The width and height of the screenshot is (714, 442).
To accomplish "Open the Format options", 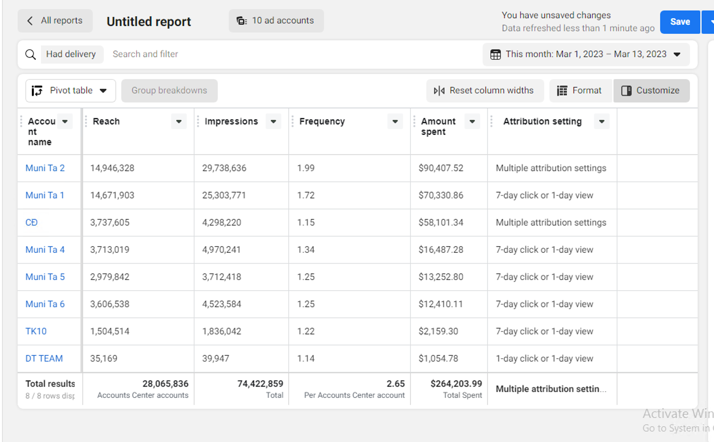I will click(x=581, y=91).
